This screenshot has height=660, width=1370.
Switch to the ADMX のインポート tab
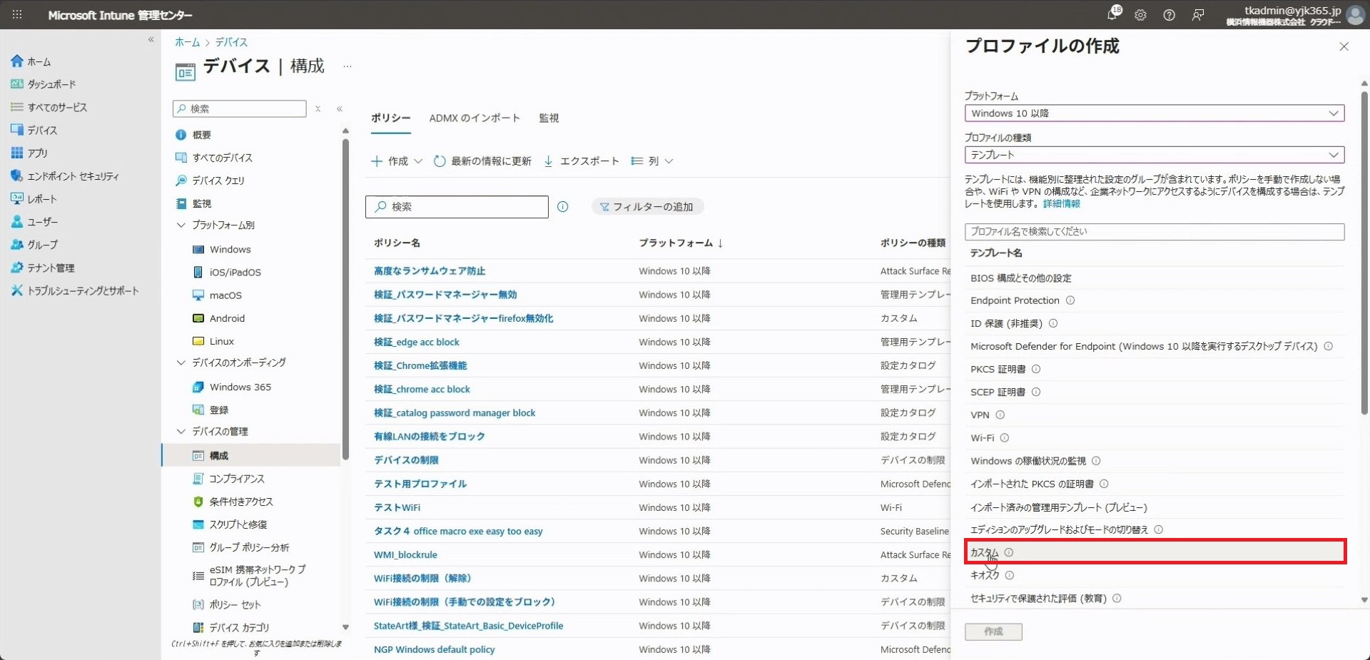474,118
